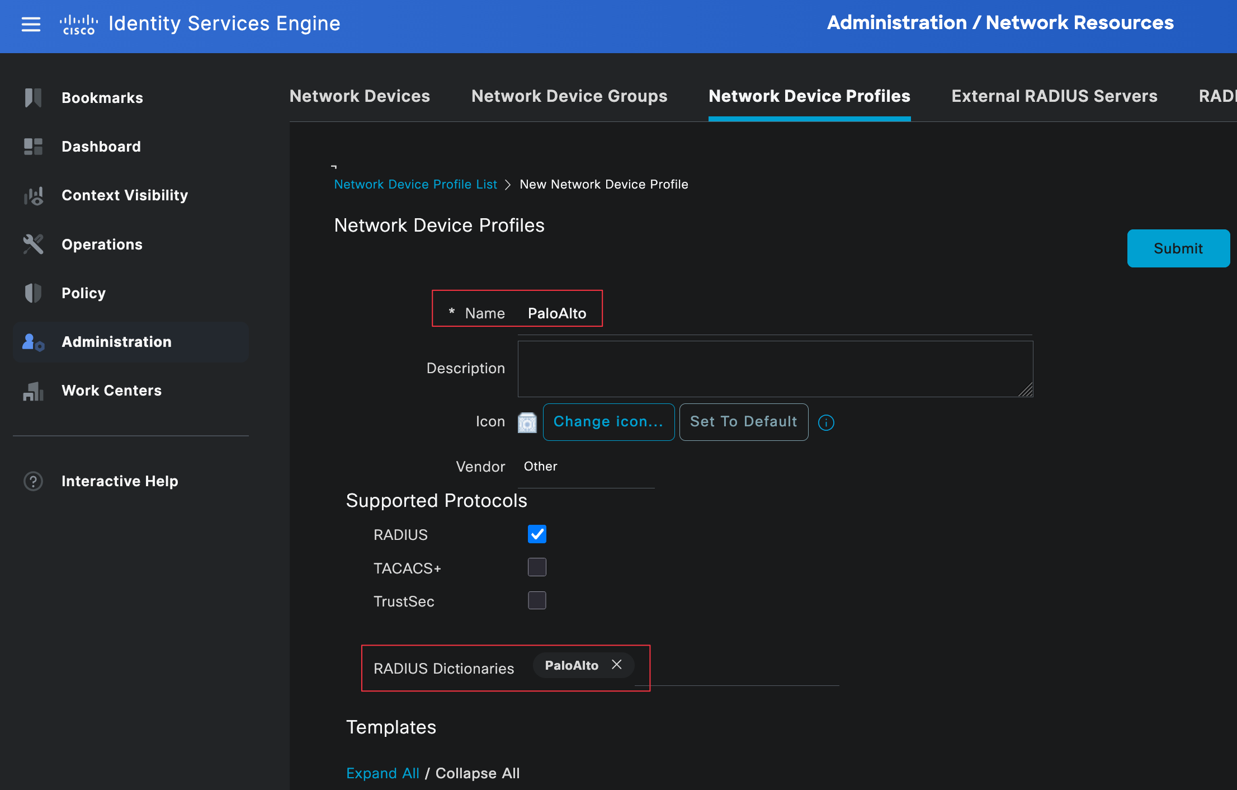Collapse All templates
1237x790 pixels.
point(478,773)
